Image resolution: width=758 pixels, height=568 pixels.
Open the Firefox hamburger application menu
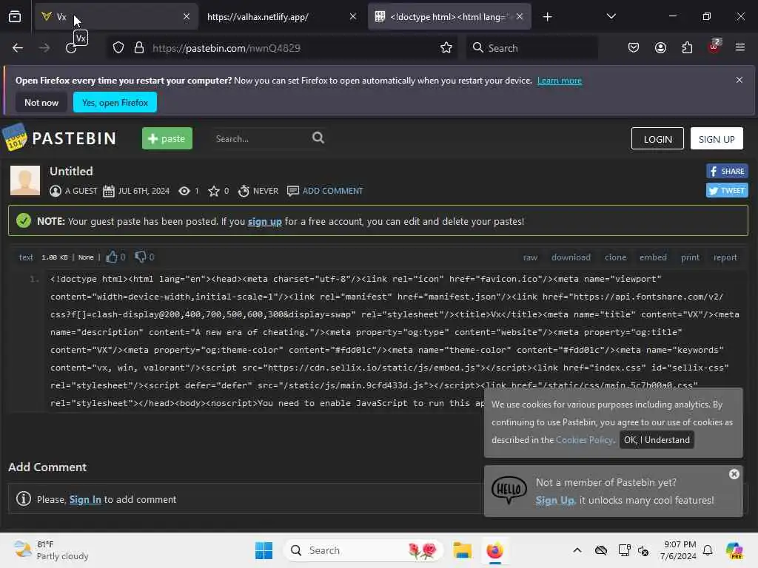coord(740,47)
